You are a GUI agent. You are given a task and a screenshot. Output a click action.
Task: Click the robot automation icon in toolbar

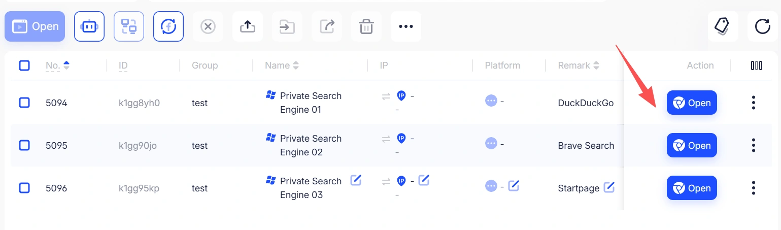[x=89, y=26]
